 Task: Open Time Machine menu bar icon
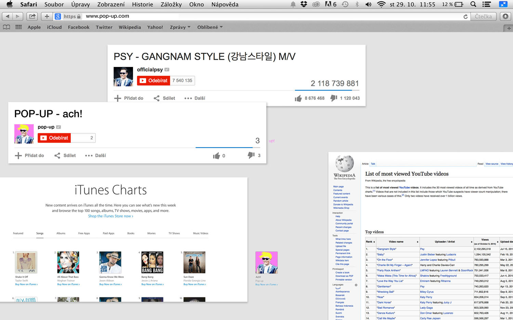(345, 4)
